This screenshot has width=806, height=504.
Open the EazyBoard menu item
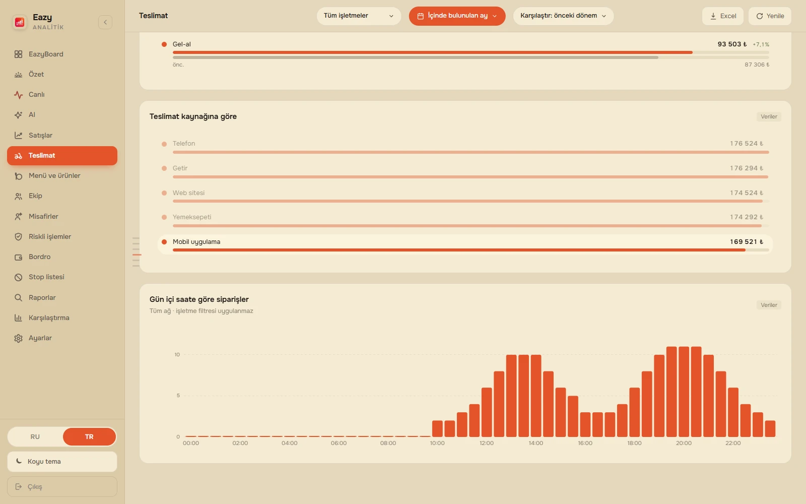click(x=62, y=54)
